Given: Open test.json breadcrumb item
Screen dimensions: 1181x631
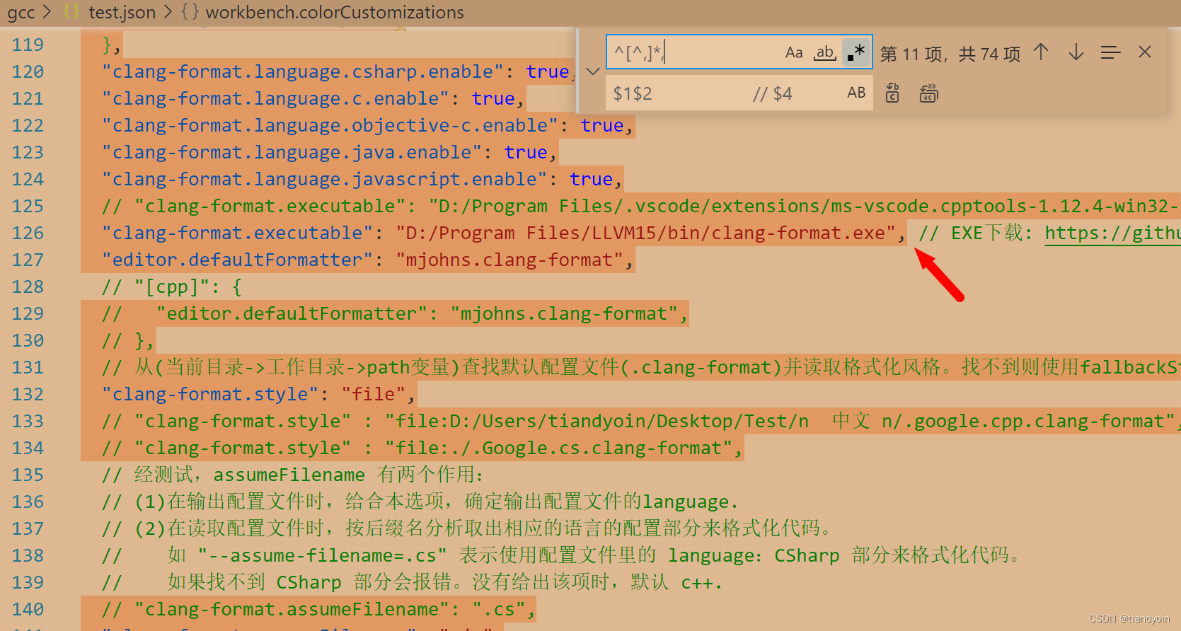Looking at the screenshot, I should click(122, 12).
